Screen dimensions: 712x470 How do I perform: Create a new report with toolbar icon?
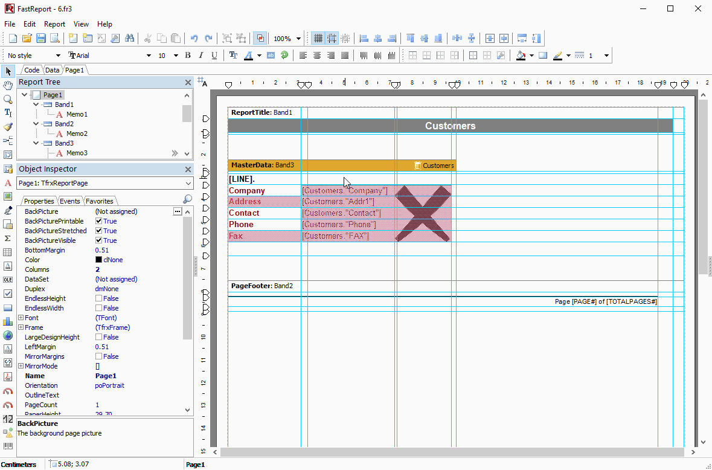[x=13, y=39]
